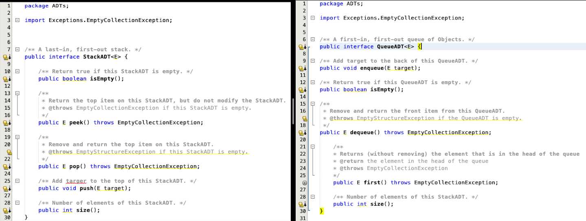The width and height of the screenshot is (586, 221).
Task: Click the warning bulb beside the EmptyStructureException comment in QueueADT
Action: (304, 118)
